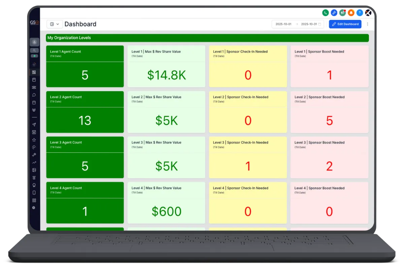Click the $600 value in Level 4 card

coord(167,212)
